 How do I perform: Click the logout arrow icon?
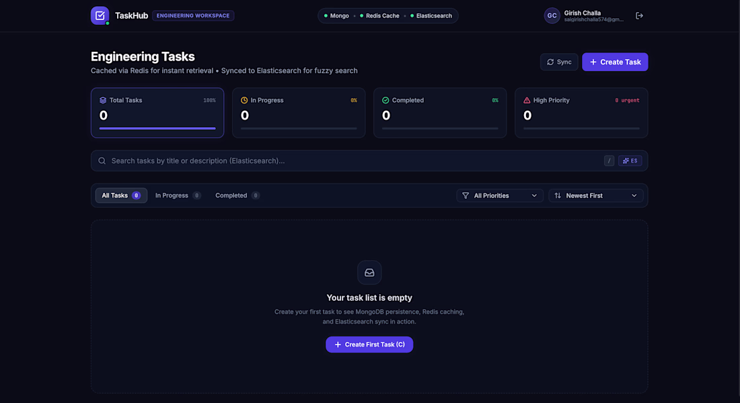click(639, 15)
